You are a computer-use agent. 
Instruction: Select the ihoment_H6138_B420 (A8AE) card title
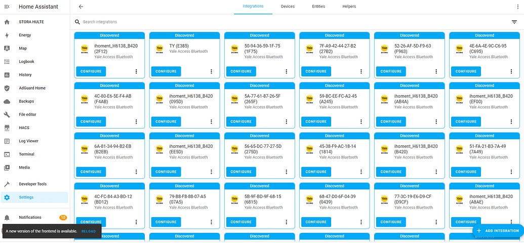pyautogui.click(x=491, y=199)
